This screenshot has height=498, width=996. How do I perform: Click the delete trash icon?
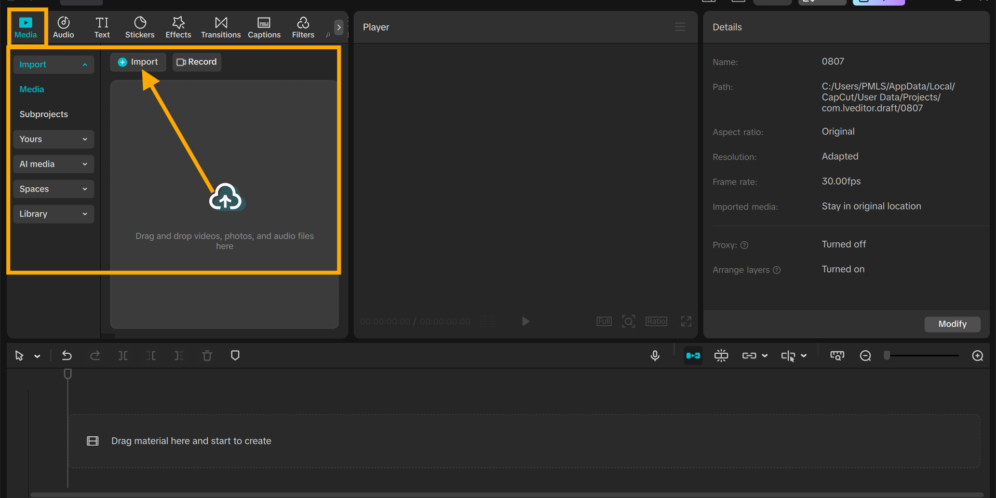(207, 355)
